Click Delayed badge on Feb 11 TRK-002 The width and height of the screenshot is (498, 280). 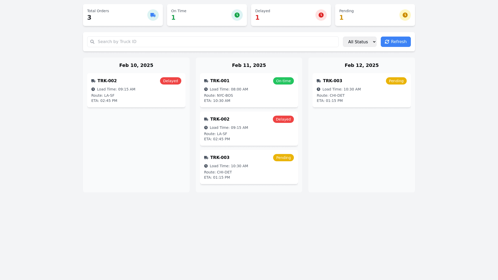(x=283, y=119)
